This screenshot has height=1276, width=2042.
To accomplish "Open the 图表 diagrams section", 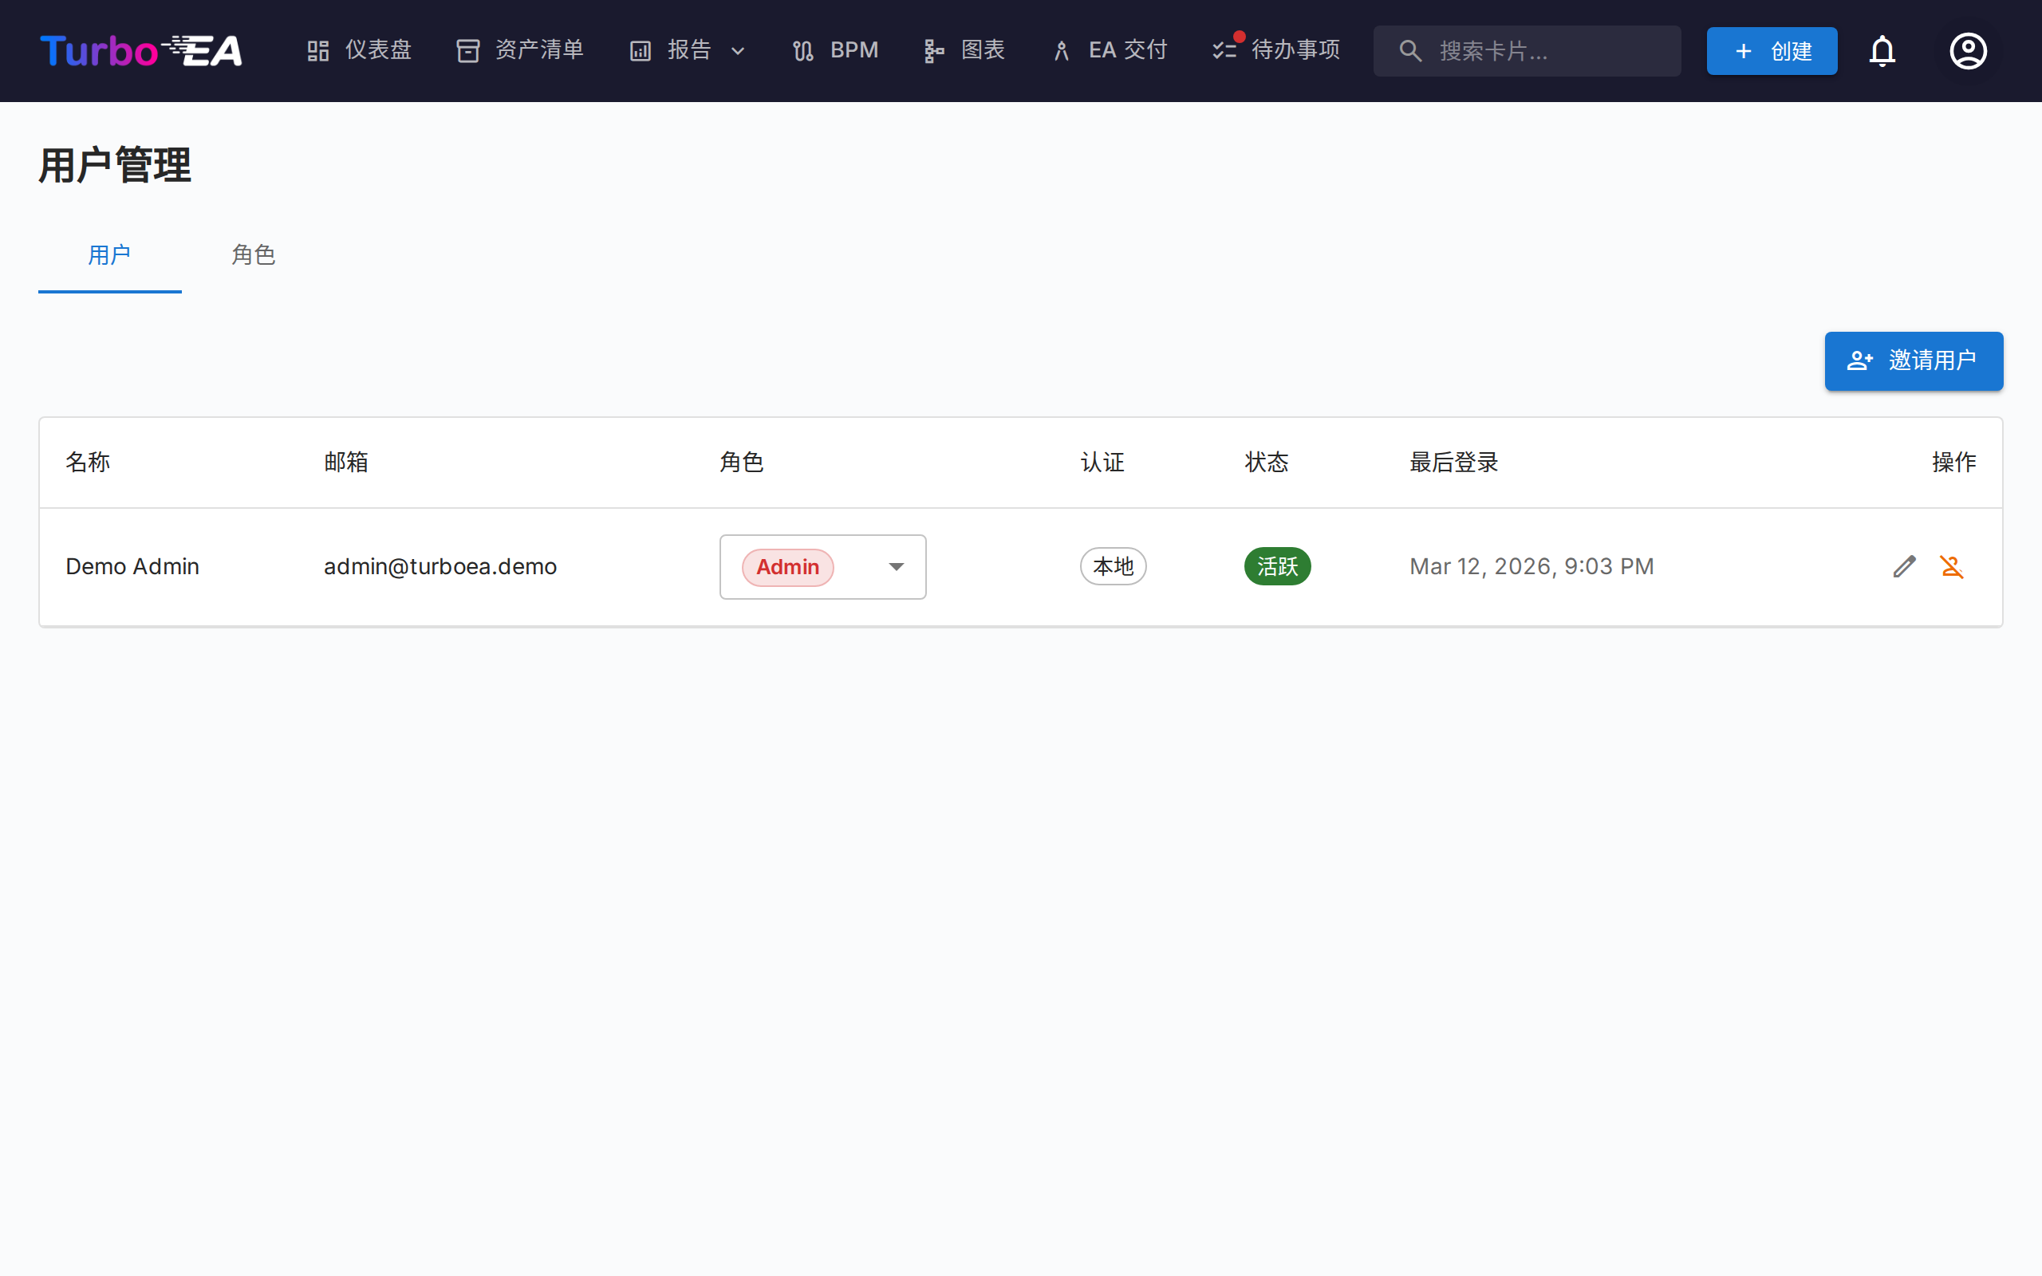I will pyautogui.click(x=964, y=49).
